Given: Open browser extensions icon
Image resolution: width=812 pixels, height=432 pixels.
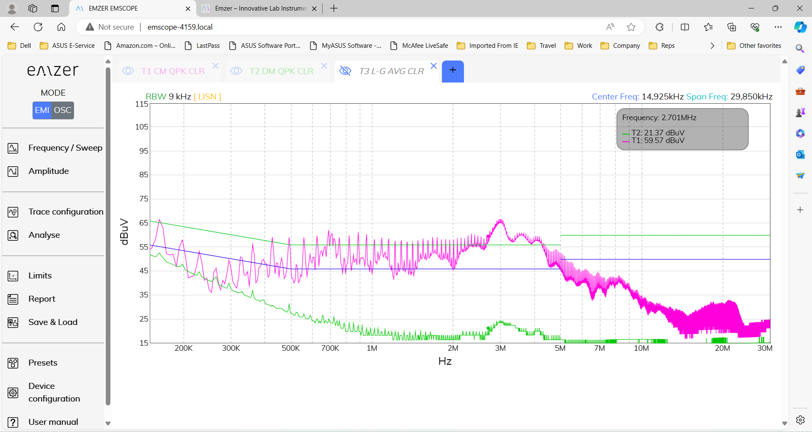Looking at the screenshot, I should click(x=659, y=27).
